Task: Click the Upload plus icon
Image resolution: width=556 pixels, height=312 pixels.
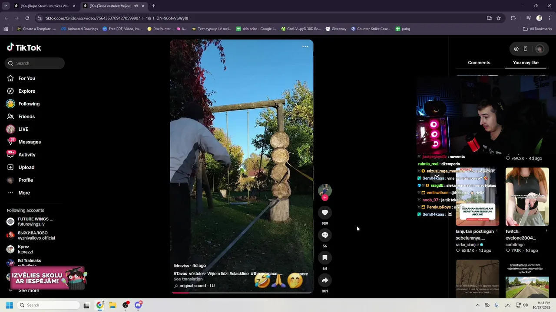Action: (x=10, y=167)
